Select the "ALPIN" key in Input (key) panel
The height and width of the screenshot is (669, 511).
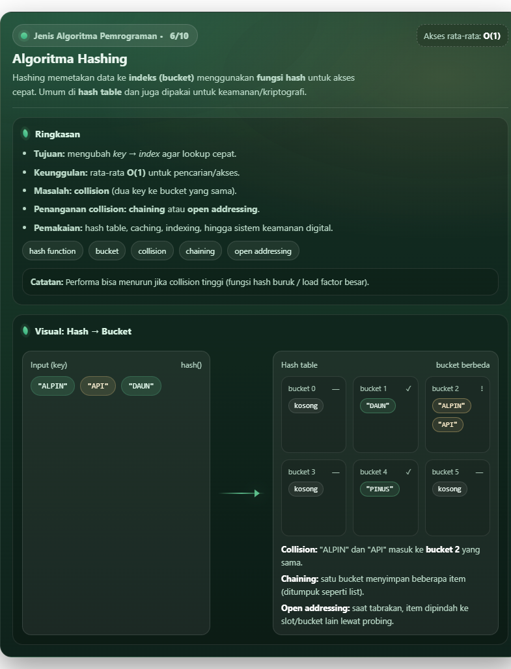[53, 386]
